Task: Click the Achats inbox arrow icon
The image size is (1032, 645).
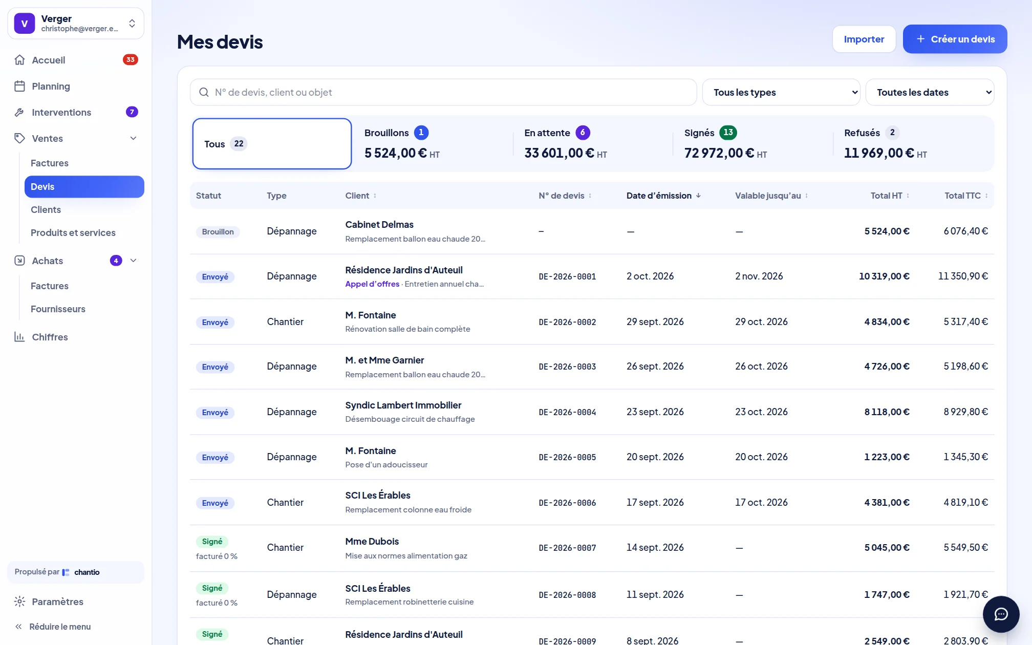Action: [x=19, y=261]
